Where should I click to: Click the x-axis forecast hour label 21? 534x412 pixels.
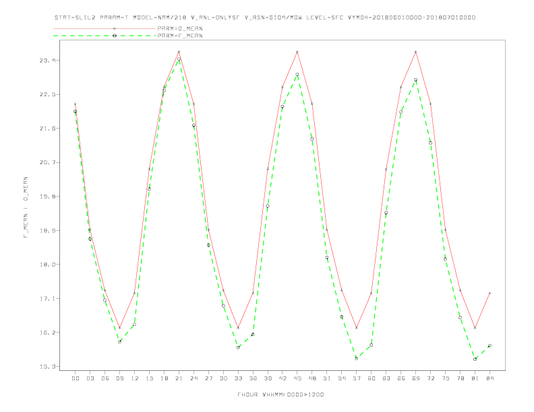coord(179,378)
